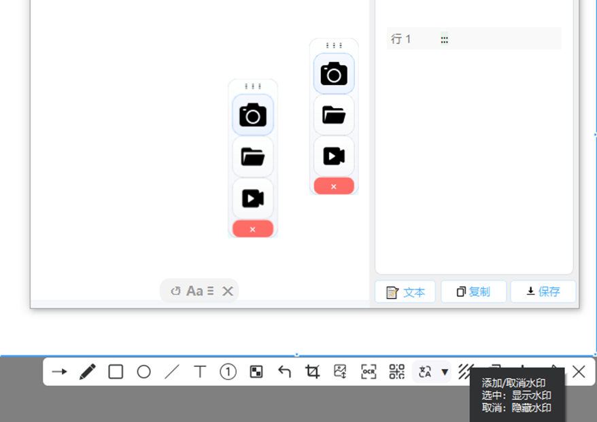Select the numbered step marker tool
The image size is (597, 422).
coord(228,372)
